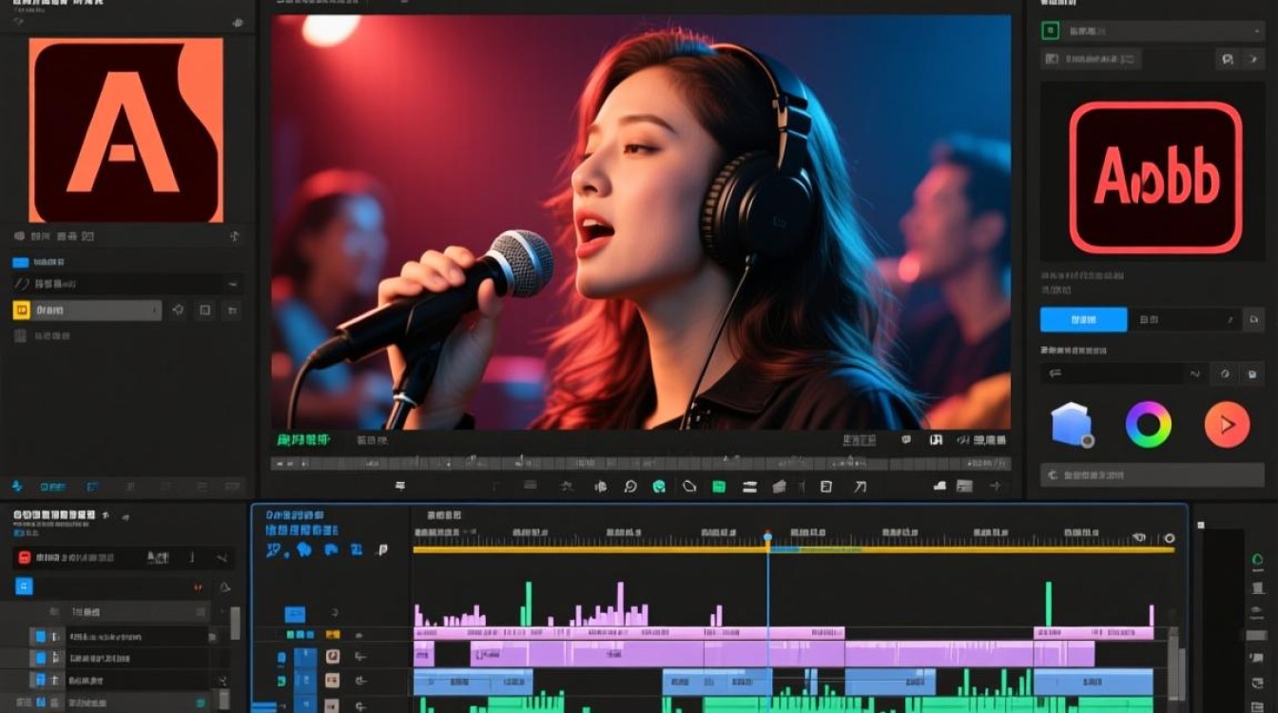Click the color wheel icon
Image resolution: width=1278 pixels, height=713 pixels.
(1149, 425)
